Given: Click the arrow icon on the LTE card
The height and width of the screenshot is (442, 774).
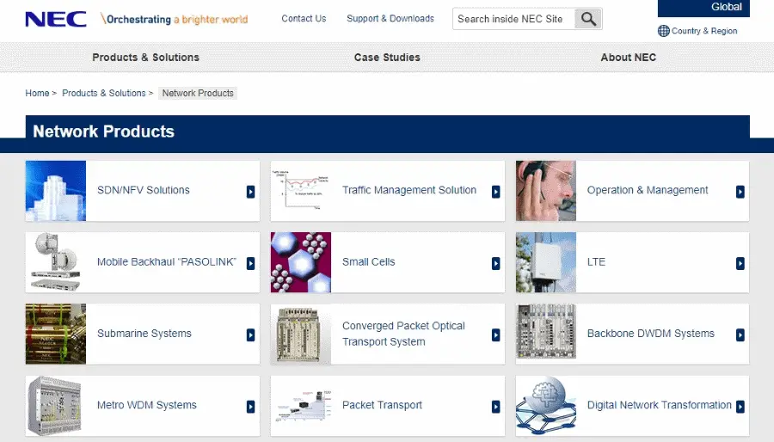Looking at the screenshot, I should (x=740, y=263).
